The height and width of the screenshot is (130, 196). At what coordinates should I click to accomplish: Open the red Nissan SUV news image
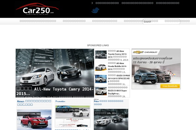(34, 120)
